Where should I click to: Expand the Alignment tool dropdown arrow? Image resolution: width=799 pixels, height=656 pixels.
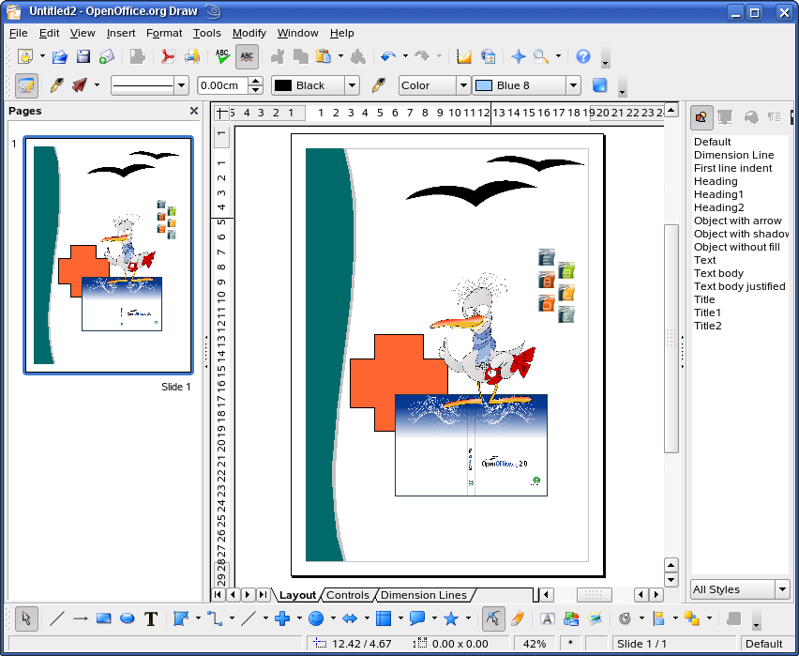(x=675, y=618)
